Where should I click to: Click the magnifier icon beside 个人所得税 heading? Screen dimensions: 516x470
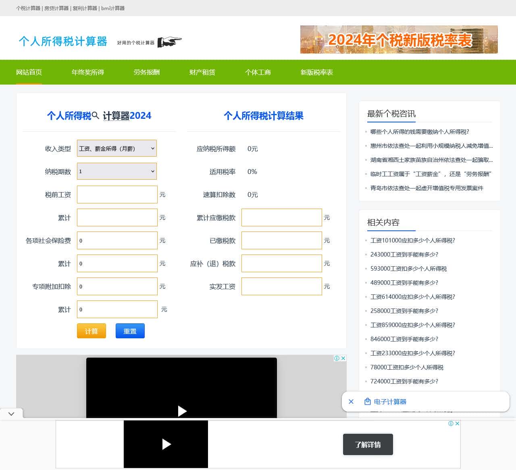pyautogui.click(x=96, y=116)
